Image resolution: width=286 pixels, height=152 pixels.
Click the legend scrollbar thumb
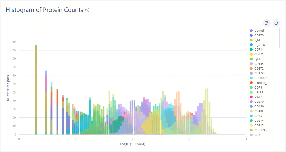[x=280, y=38]
